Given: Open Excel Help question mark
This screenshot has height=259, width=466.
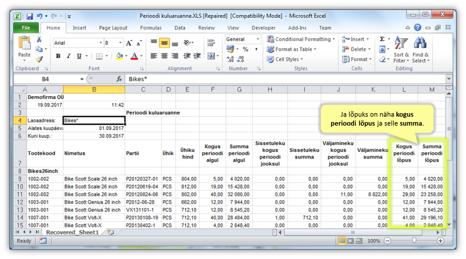Looking at the screenshot, I should (417, 28).
